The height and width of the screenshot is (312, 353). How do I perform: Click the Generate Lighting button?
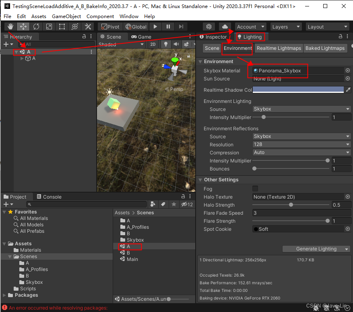[316, 248]
